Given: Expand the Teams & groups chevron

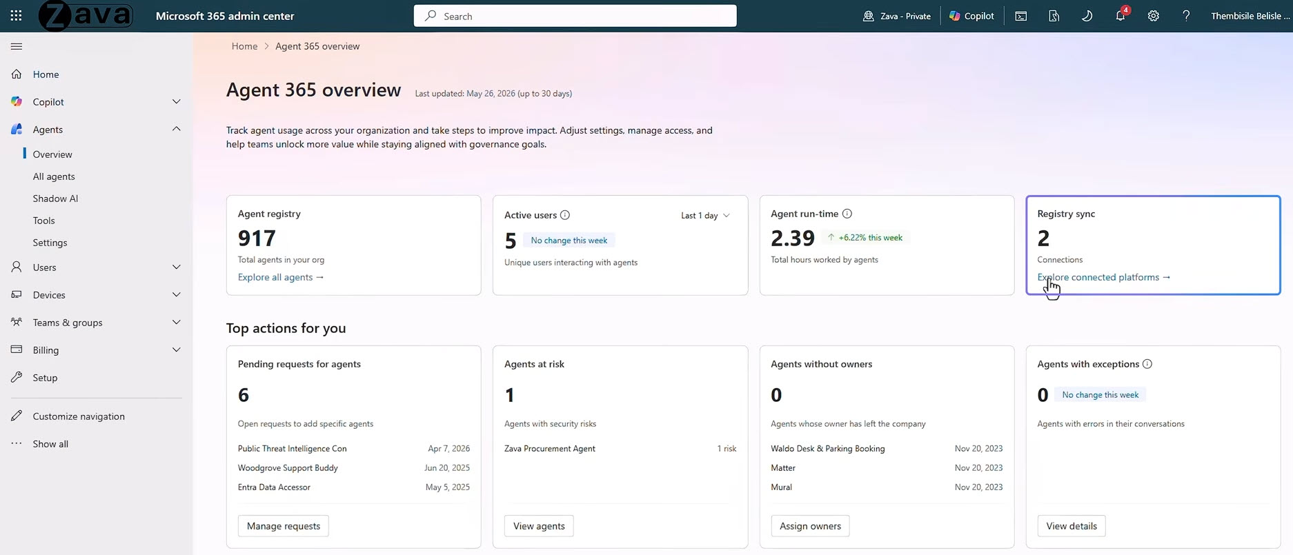Looking at the screenshot, I should tap(177, 322).
